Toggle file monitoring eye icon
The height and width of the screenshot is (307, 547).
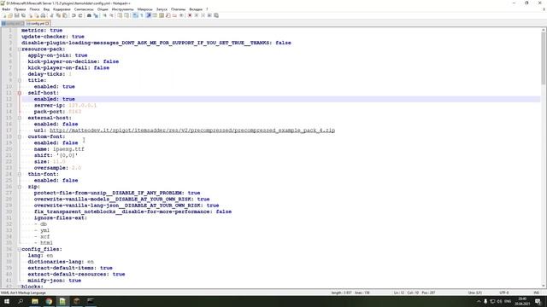coord(181,15)
